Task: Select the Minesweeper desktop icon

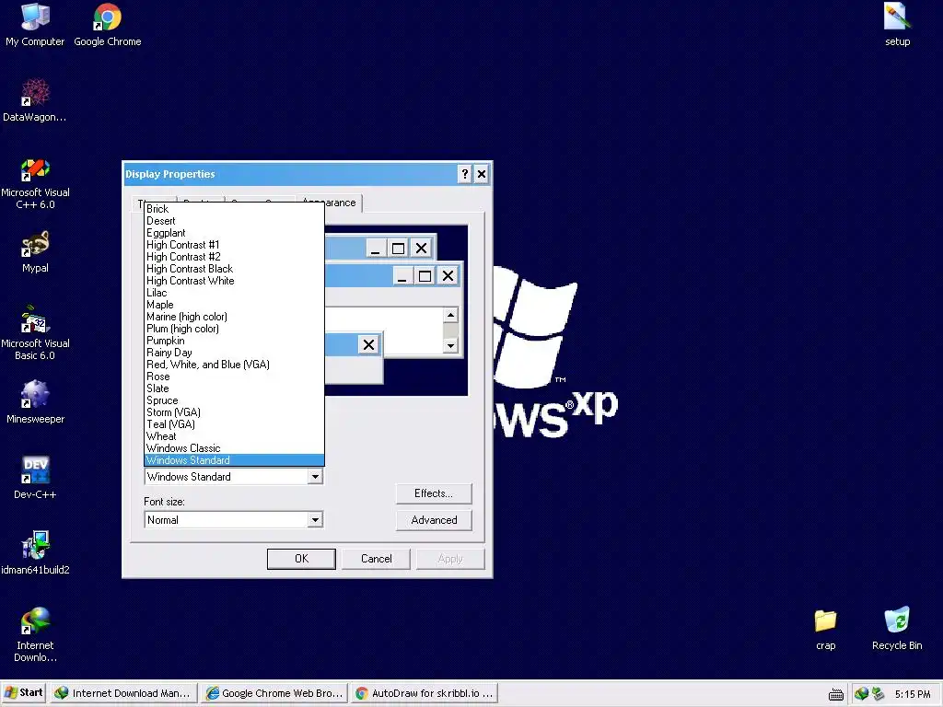Action: [35, 402]
